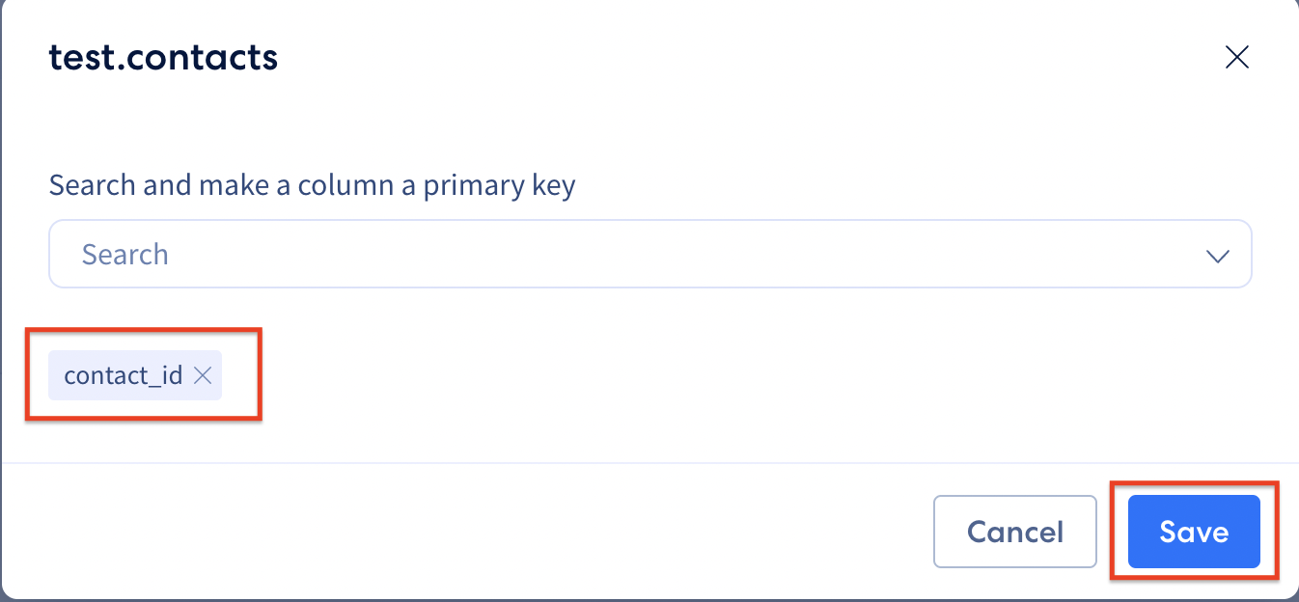
Task: Close the test.contacts dialog with the X
Action: coord(1236,58)
